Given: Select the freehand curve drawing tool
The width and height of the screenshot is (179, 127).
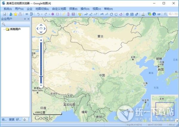Looking at the screenshot, I should tap(96, 14).
